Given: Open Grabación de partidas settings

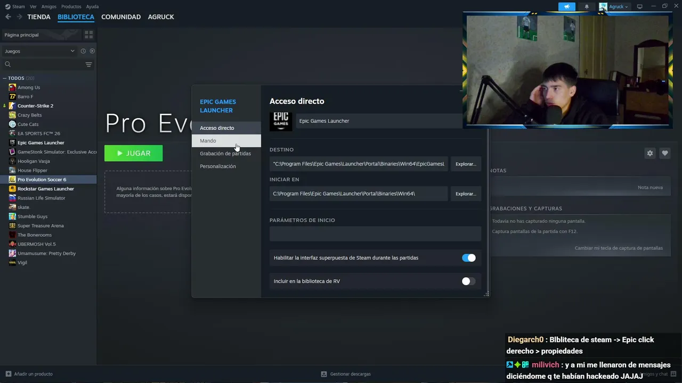Looking at the screenshot, I should click(226, 154).
